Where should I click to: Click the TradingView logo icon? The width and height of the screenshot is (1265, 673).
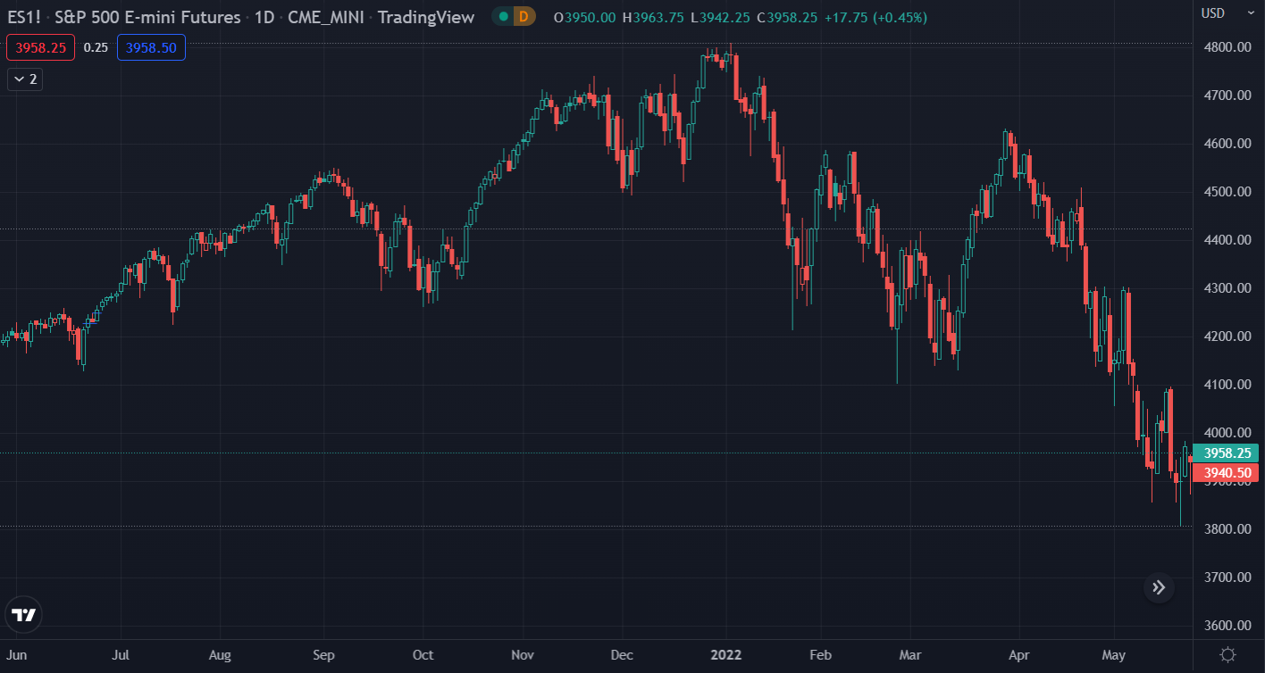pos(24,614)
